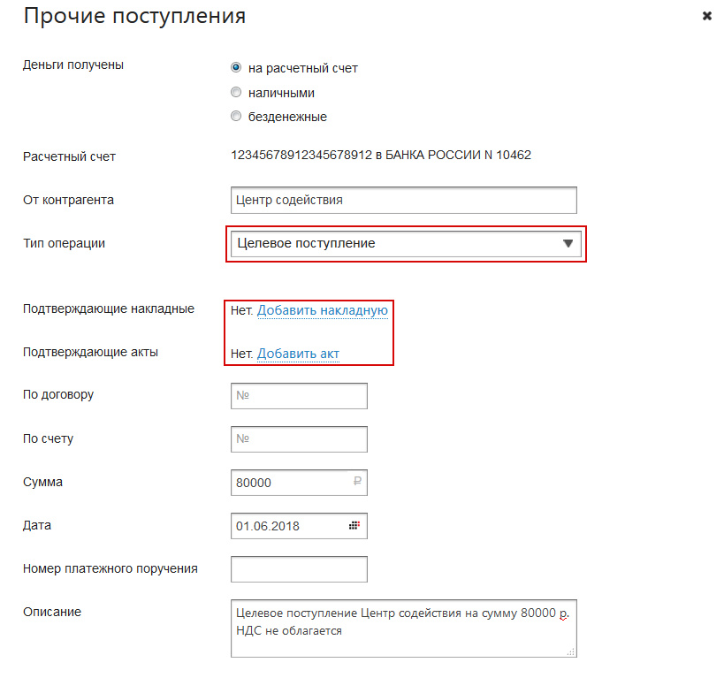Click the Расчетный счет account number text

click(x=380, y=156)
